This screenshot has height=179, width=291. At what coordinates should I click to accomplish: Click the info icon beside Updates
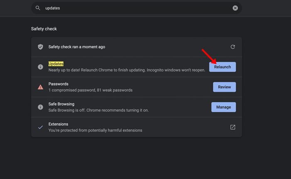[40, 67]
